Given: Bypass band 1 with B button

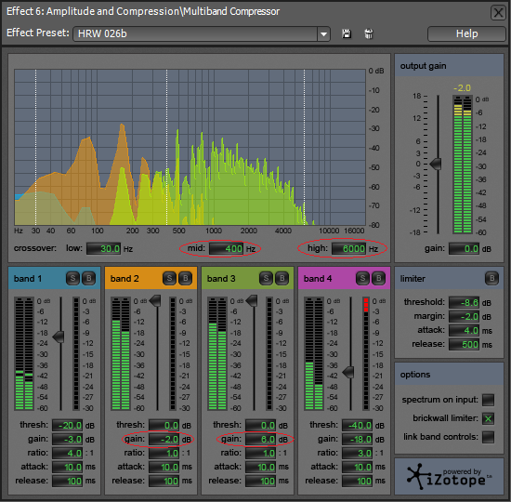Looking at the screenshot, I should click(x=88, y=278).
